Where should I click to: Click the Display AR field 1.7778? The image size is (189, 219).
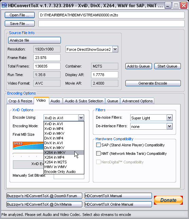coord(105,75)
